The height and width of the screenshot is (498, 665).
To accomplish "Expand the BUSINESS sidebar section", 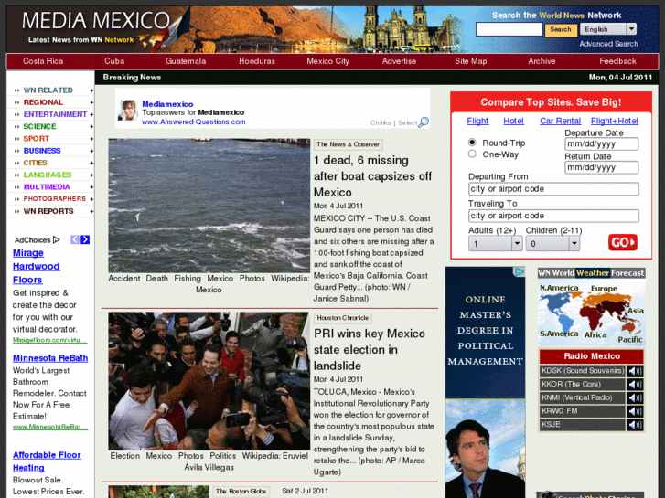I will (x=91, y=151).
